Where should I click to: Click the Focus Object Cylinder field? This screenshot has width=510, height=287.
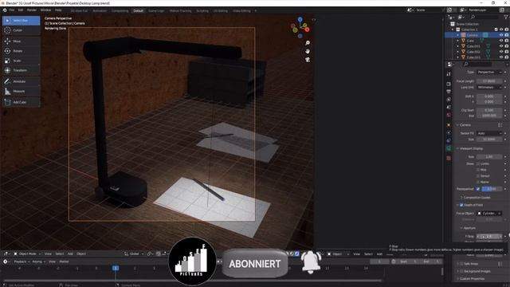[489, 214]
